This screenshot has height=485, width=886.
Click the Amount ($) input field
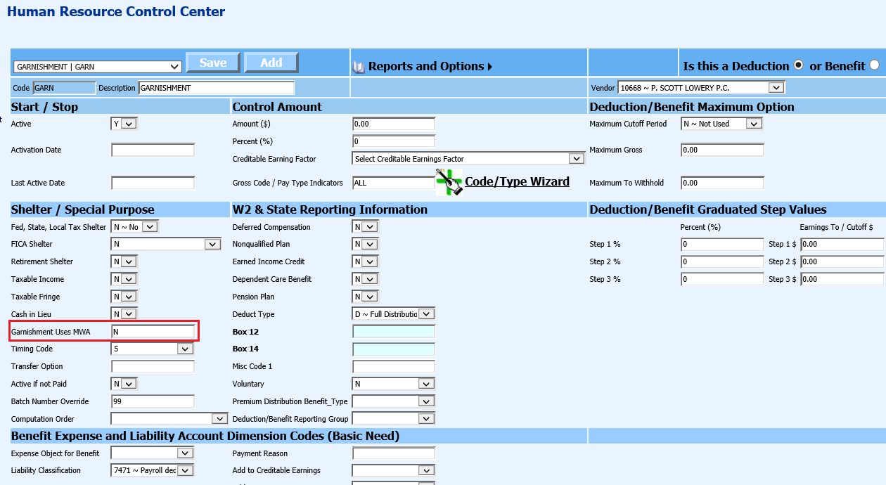pos(394,124)
